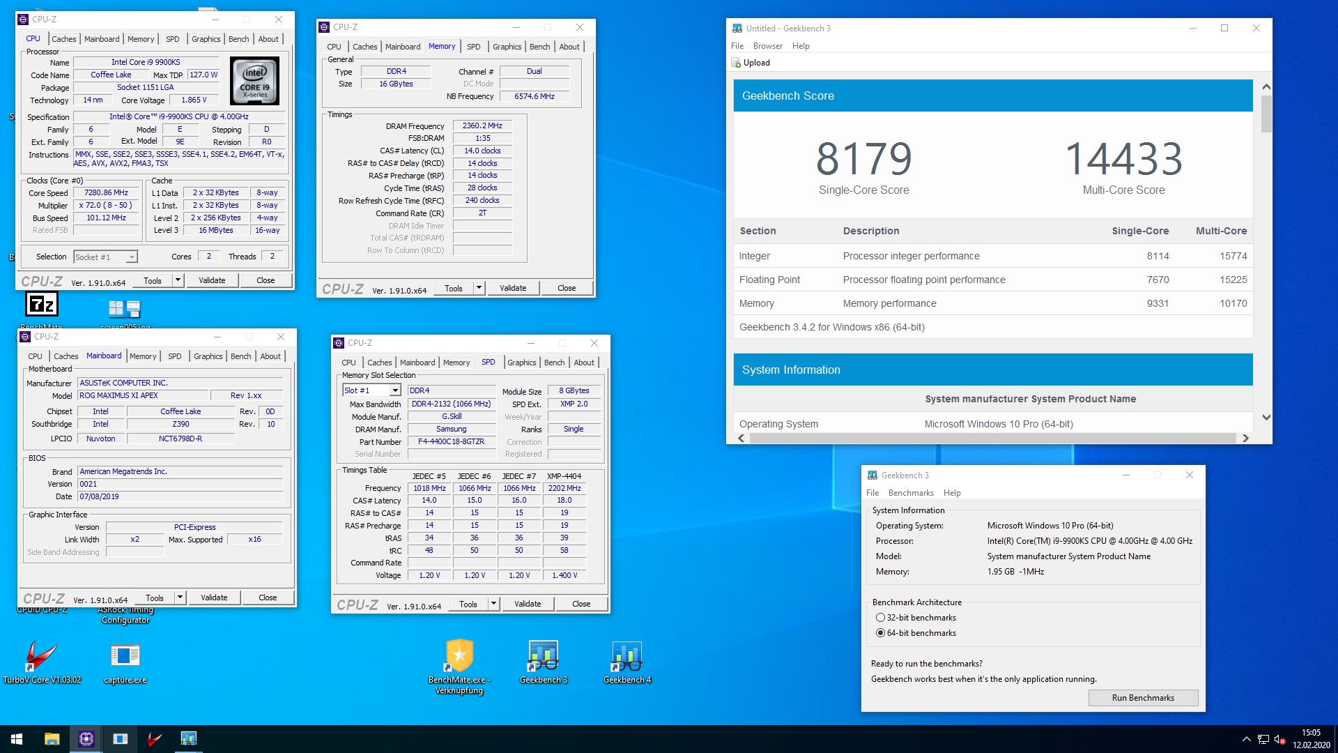Click the Core Speed value 7280.86 MHz
Viewport: 1338px width, 753px height.
tap(106, 193)
